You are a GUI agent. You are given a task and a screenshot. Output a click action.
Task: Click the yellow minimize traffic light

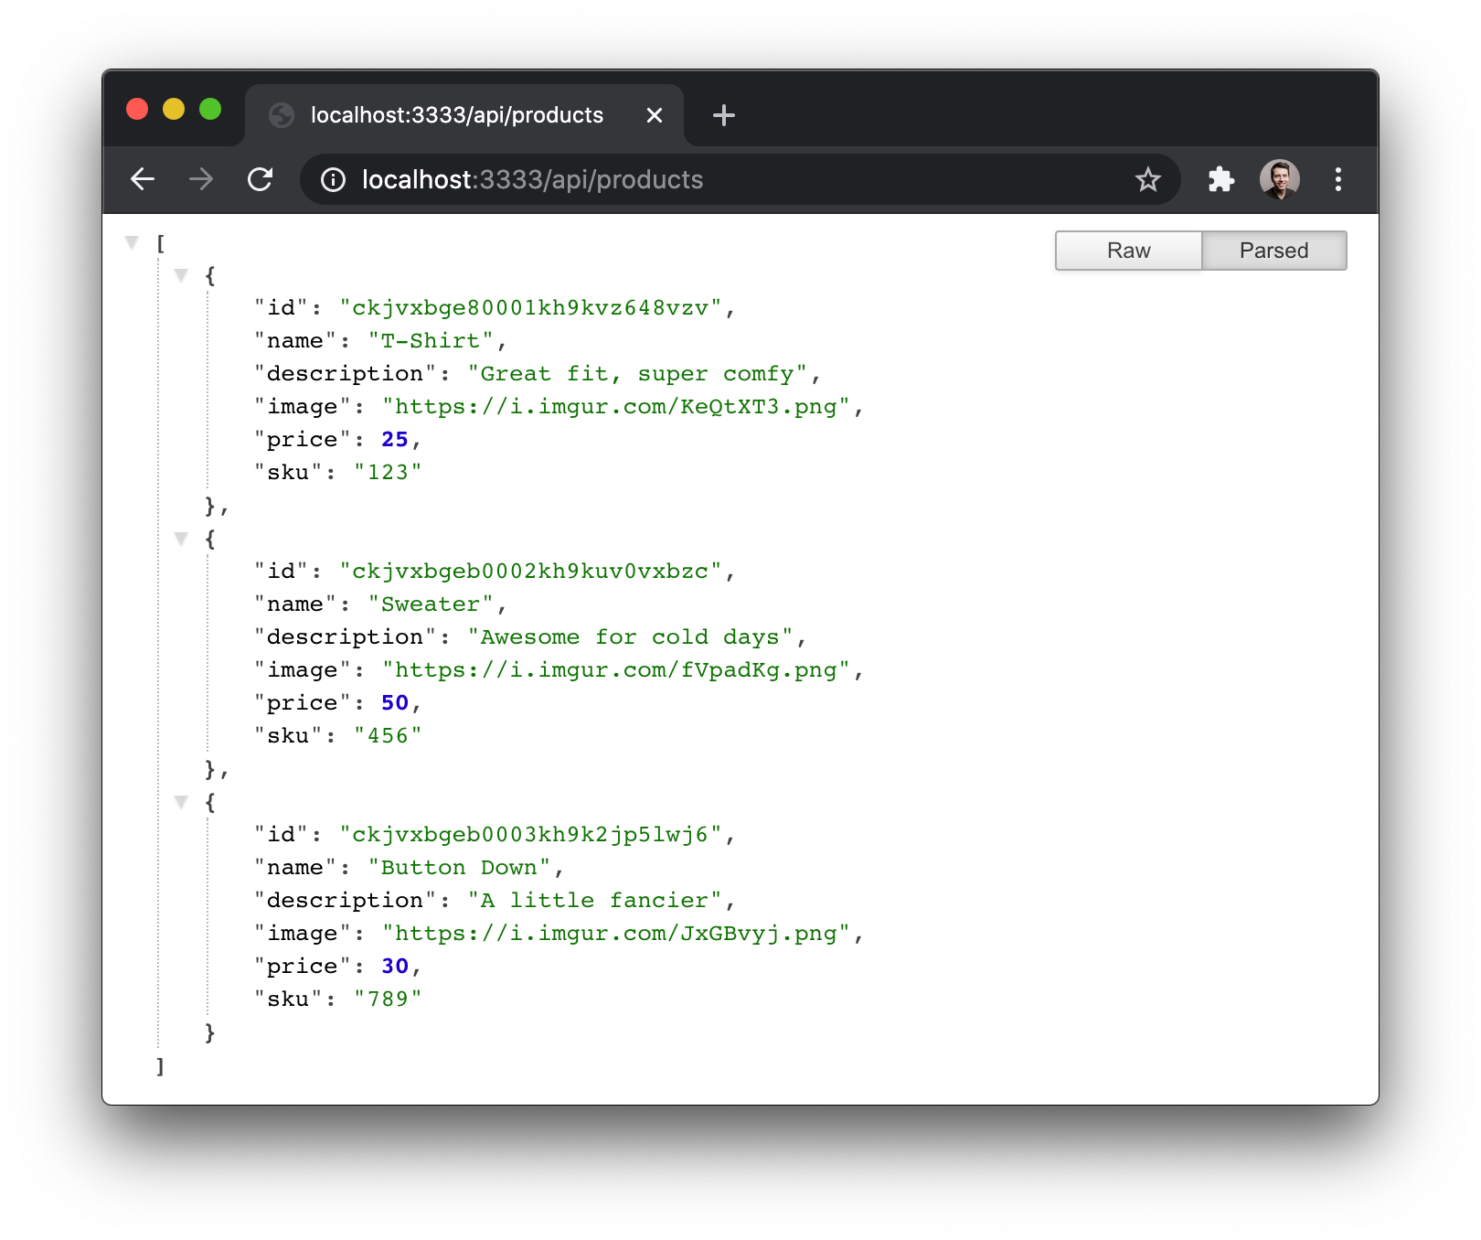(x=174, y=110)
